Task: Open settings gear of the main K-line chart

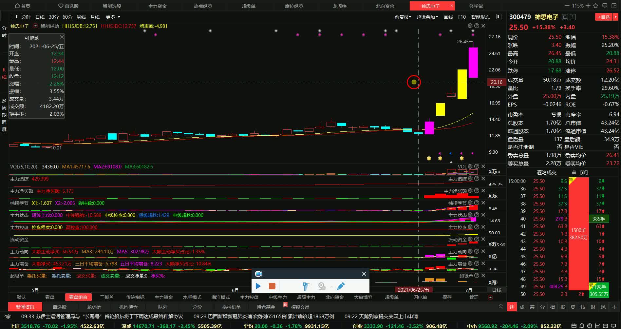Action: [470, 26]
